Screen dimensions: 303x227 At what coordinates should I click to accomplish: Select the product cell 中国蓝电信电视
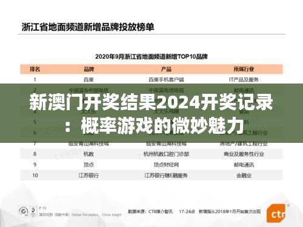(166, 90)
